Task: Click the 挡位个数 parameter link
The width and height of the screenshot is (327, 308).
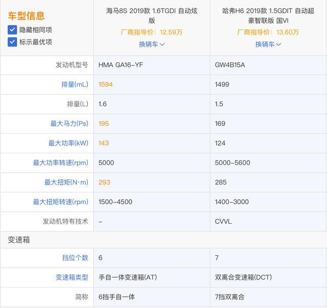Action: click(x=75, y=258)
